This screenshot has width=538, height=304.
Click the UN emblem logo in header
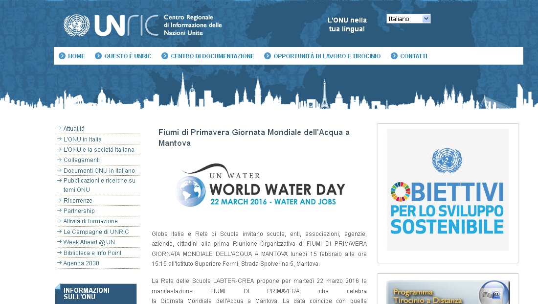tap(77, 25)
